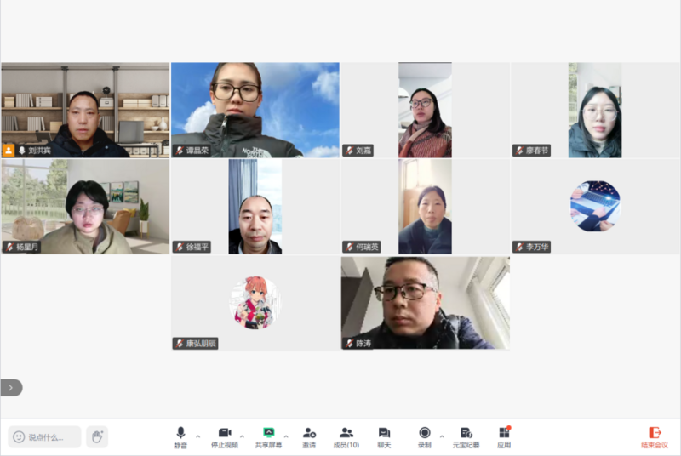
Task: Click the 何瑞英 name text
Action: coord(368,248)
